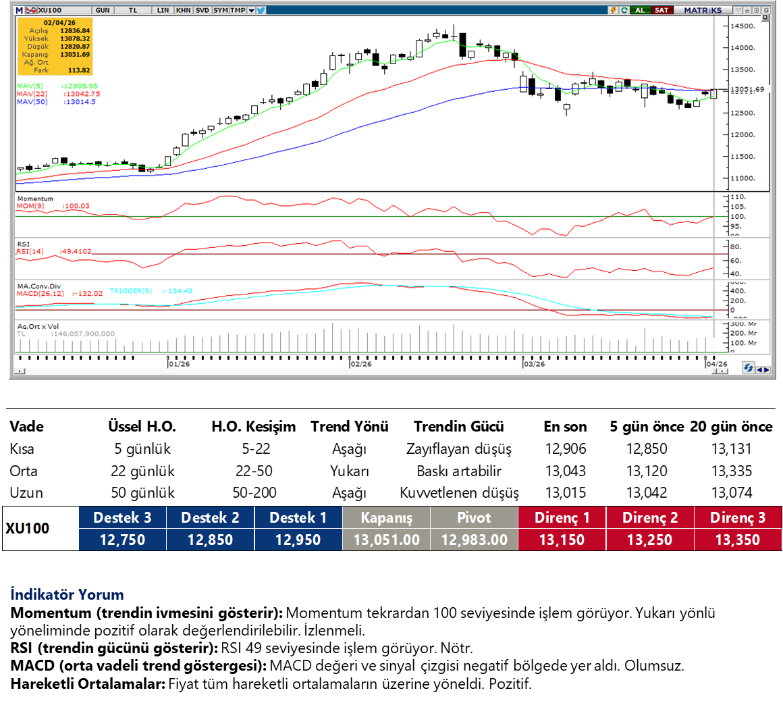Open the GUN period selector
Screen dimensions: 783x701
[103, 10]
